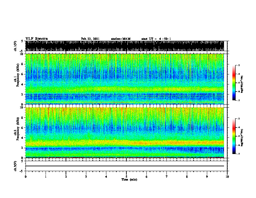Click the flat trace in ch.3 panel
The width and height of the screenshot is (256, 198).
tap(124, 166)
